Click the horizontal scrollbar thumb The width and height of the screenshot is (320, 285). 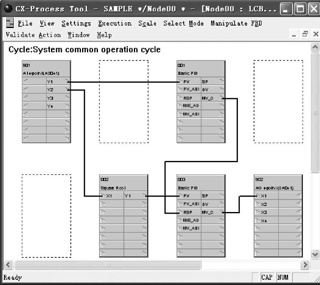[108, 265]
